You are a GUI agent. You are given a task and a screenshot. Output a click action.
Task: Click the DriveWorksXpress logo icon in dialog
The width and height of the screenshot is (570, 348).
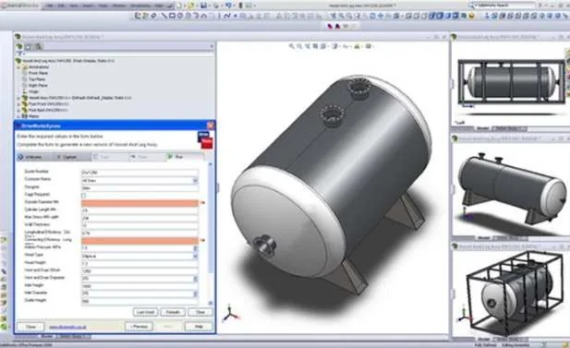[x=205, y=140]
